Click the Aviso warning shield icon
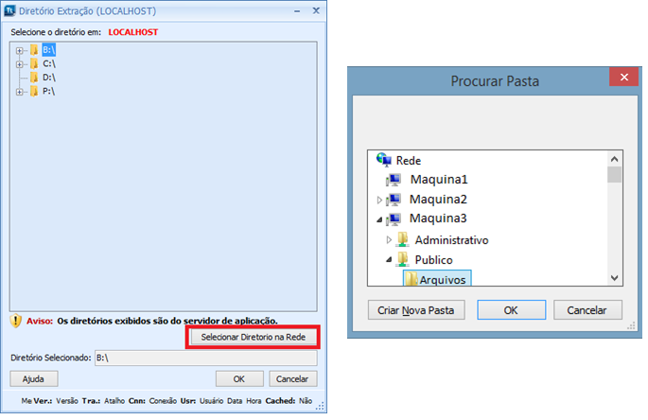This screenshot has height=420, width=648. (x=16, y=321)
